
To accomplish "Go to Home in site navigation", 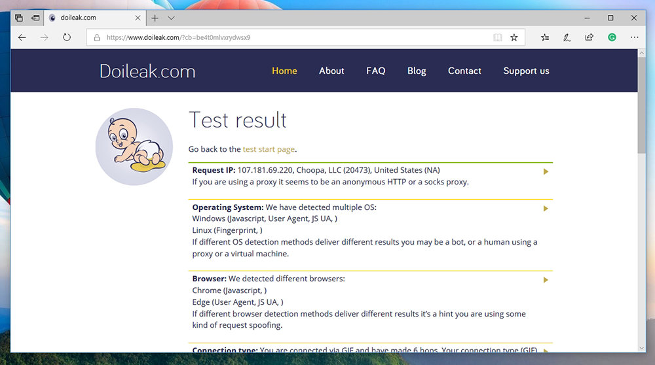I will [x=284, y=71].
